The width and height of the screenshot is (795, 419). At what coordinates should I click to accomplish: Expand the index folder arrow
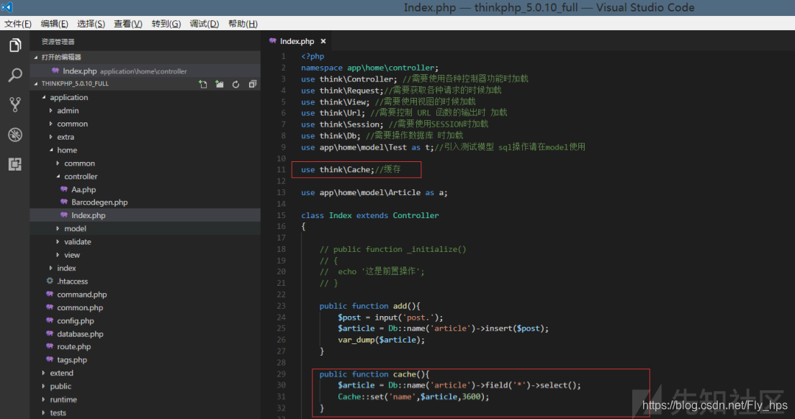click(50, 268)
